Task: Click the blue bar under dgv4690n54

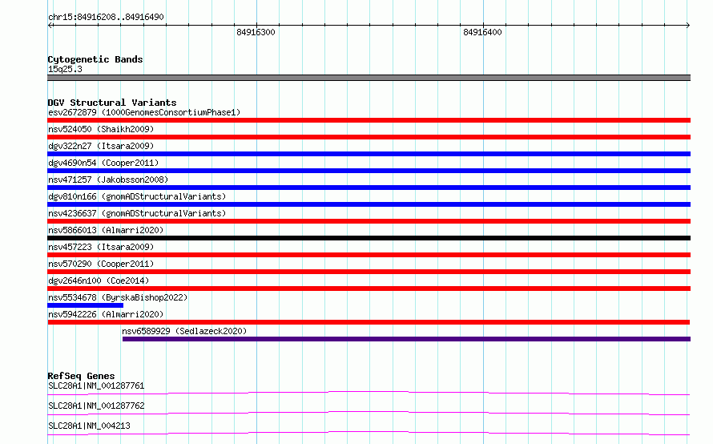Action: tap(369, 171)
